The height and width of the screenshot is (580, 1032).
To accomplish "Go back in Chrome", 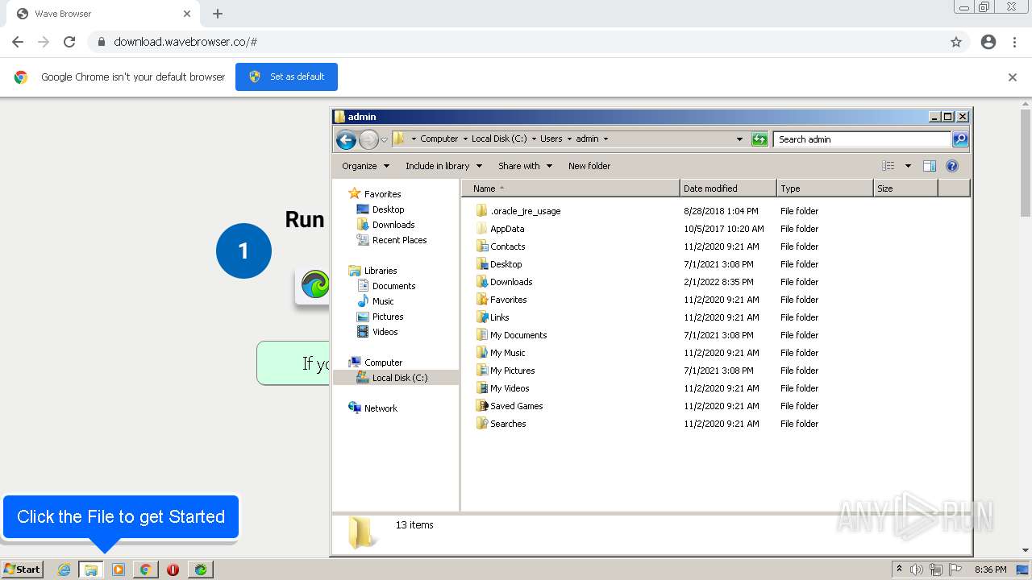I will pyautogui.click(x=18, y=42).
